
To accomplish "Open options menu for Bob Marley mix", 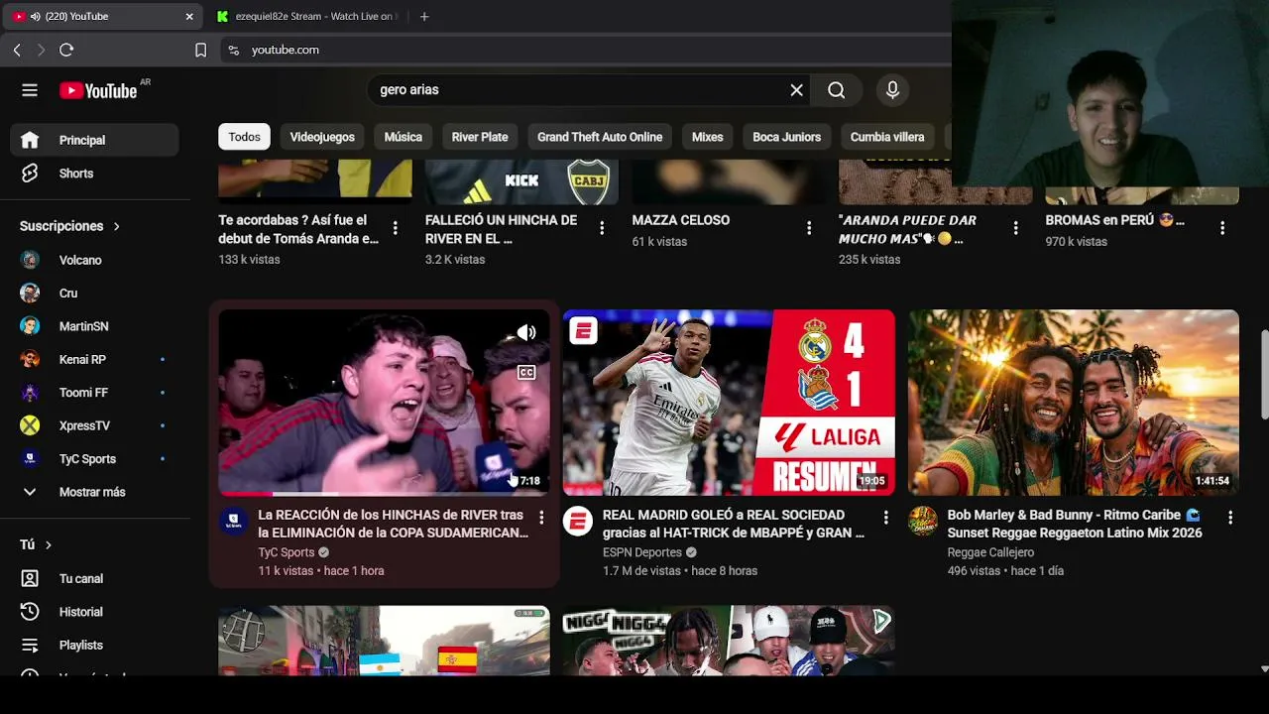I will click(1230, 518).
